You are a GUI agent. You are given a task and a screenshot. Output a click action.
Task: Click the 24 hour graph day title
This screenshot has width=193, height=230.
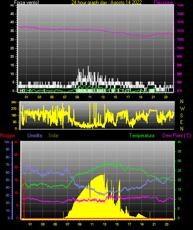106,2
